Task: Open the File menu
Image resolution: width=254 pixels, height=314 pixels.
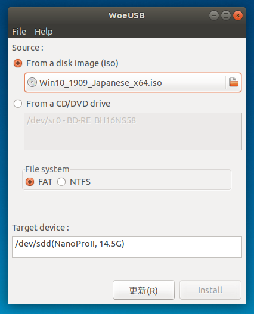Action: point(19,32)
